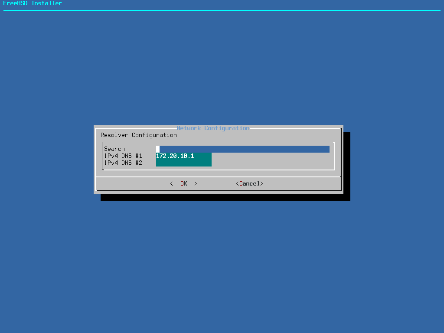Screen dimensions: 444x333
Task: Click the FreeBSD Installer header text
Action: (32, 3)
